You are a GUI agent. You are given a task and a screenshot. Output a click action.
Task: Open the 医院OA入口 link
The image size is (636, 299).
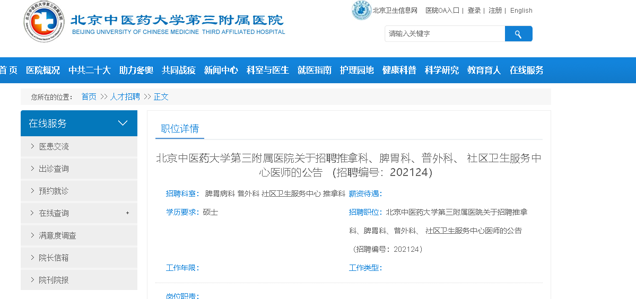(x=442, y=11)
